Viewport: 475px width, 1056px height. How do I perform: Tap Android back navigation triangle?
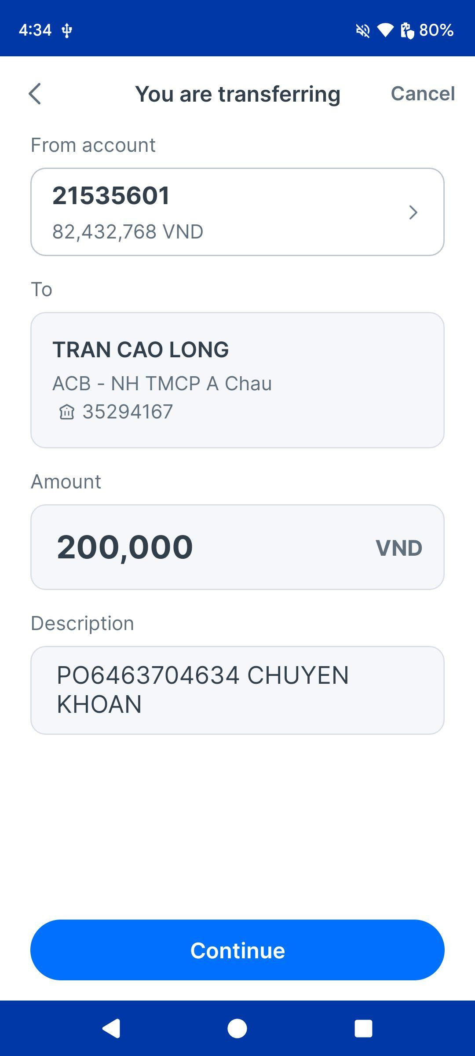click(111, 1028)
